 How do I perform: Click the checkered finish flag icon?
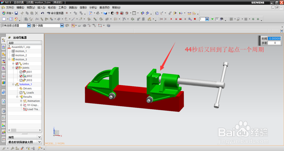(222, 19)
